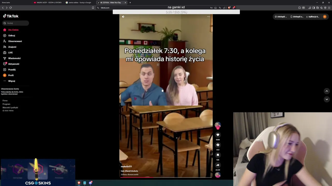The height and width of the screenshot is (186, 332).
Task: Share the video with the arrow icon
Action: point(218,165)
